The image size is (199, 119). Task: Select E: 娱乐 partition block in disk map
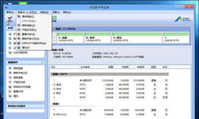(x=137, y=38)
